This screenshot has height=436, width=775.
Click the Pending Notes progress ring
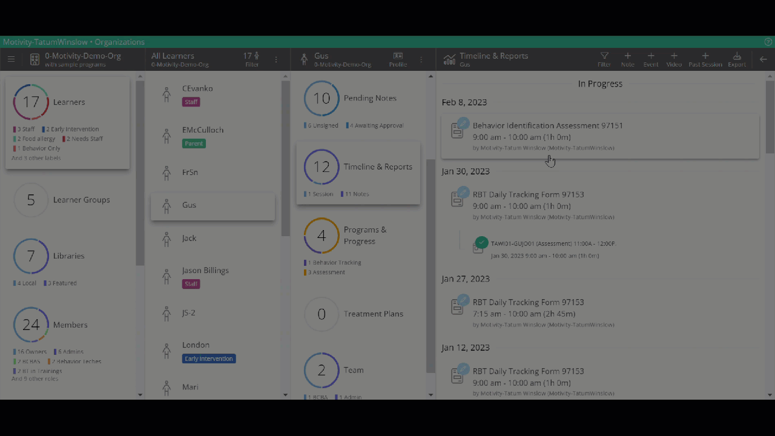click(322, 98)
